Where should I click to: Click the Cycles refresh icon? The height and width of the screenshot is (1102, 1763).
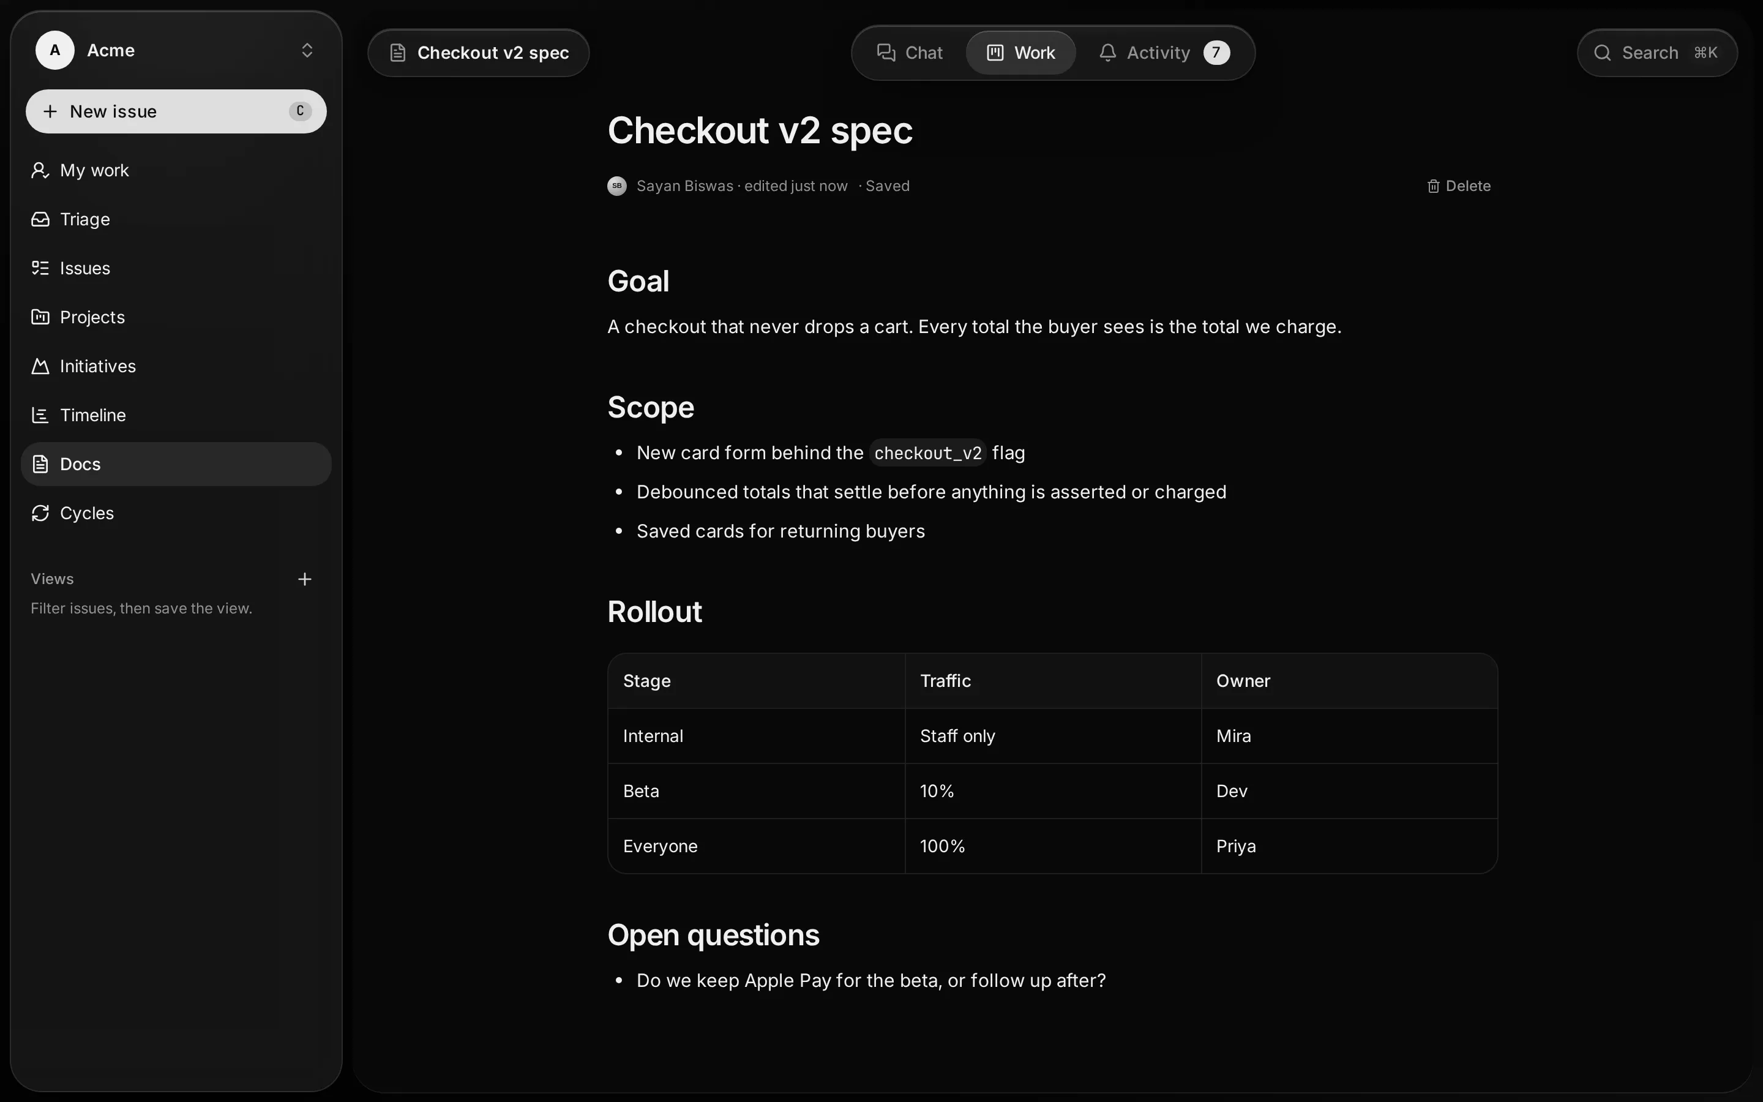[41, 513]
